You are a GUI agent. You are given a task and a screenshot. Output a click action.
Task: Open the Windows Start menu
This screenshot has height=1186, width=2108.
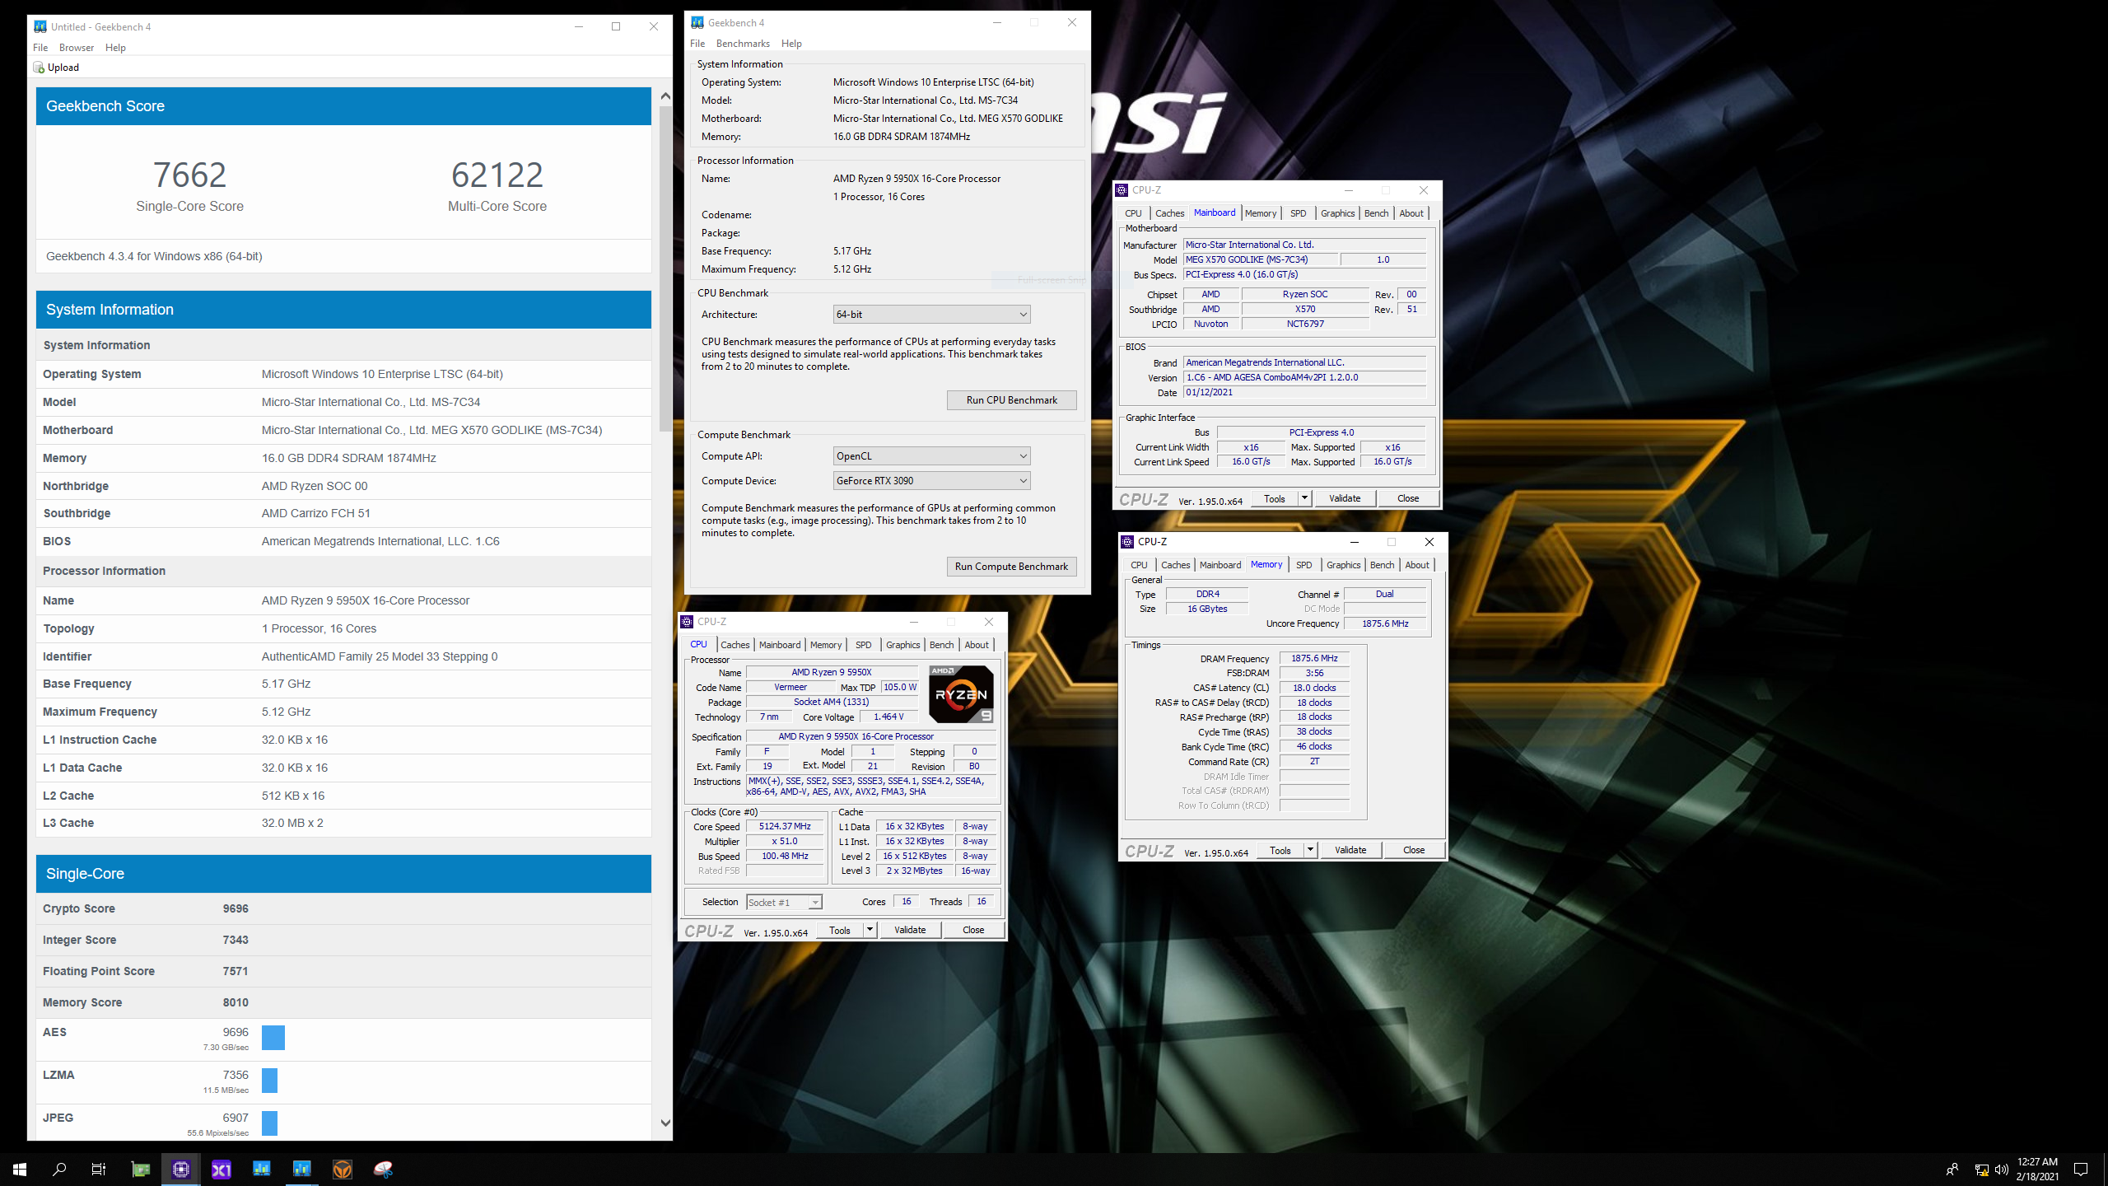(20, 1169)
